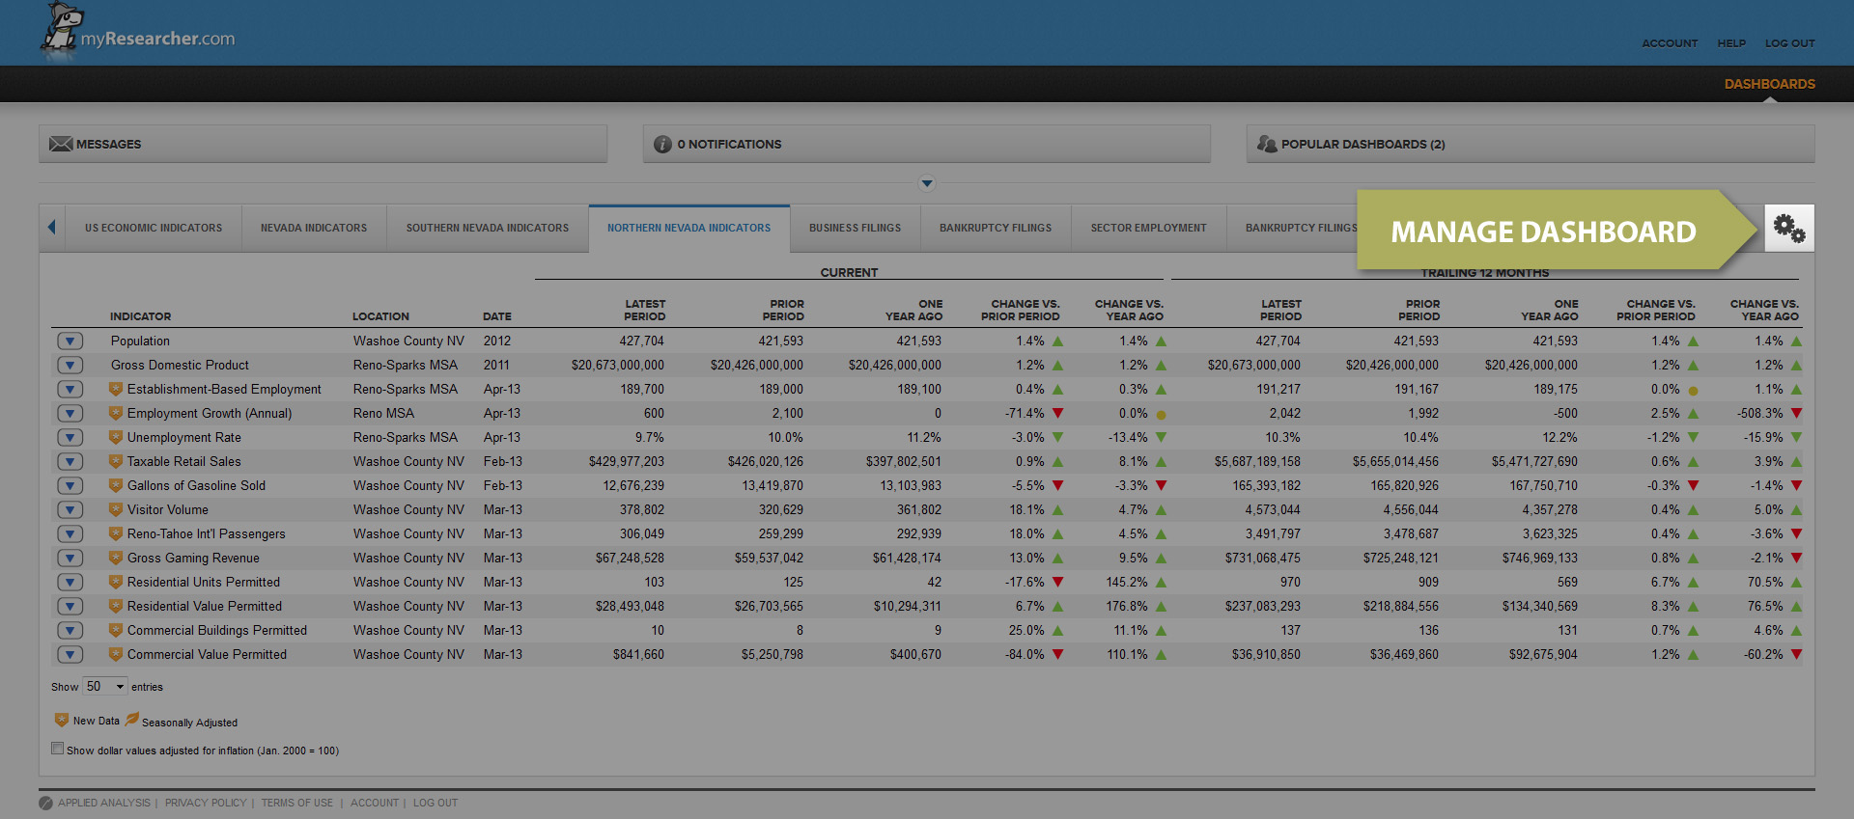1854x819 pixels.
Task: Expand the Population row
Action: pyautogui.click(x=70, y=341)
